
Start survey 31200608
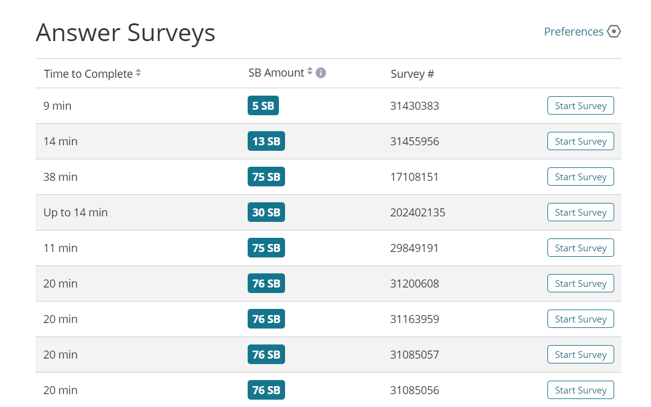(x=581, y=284)
